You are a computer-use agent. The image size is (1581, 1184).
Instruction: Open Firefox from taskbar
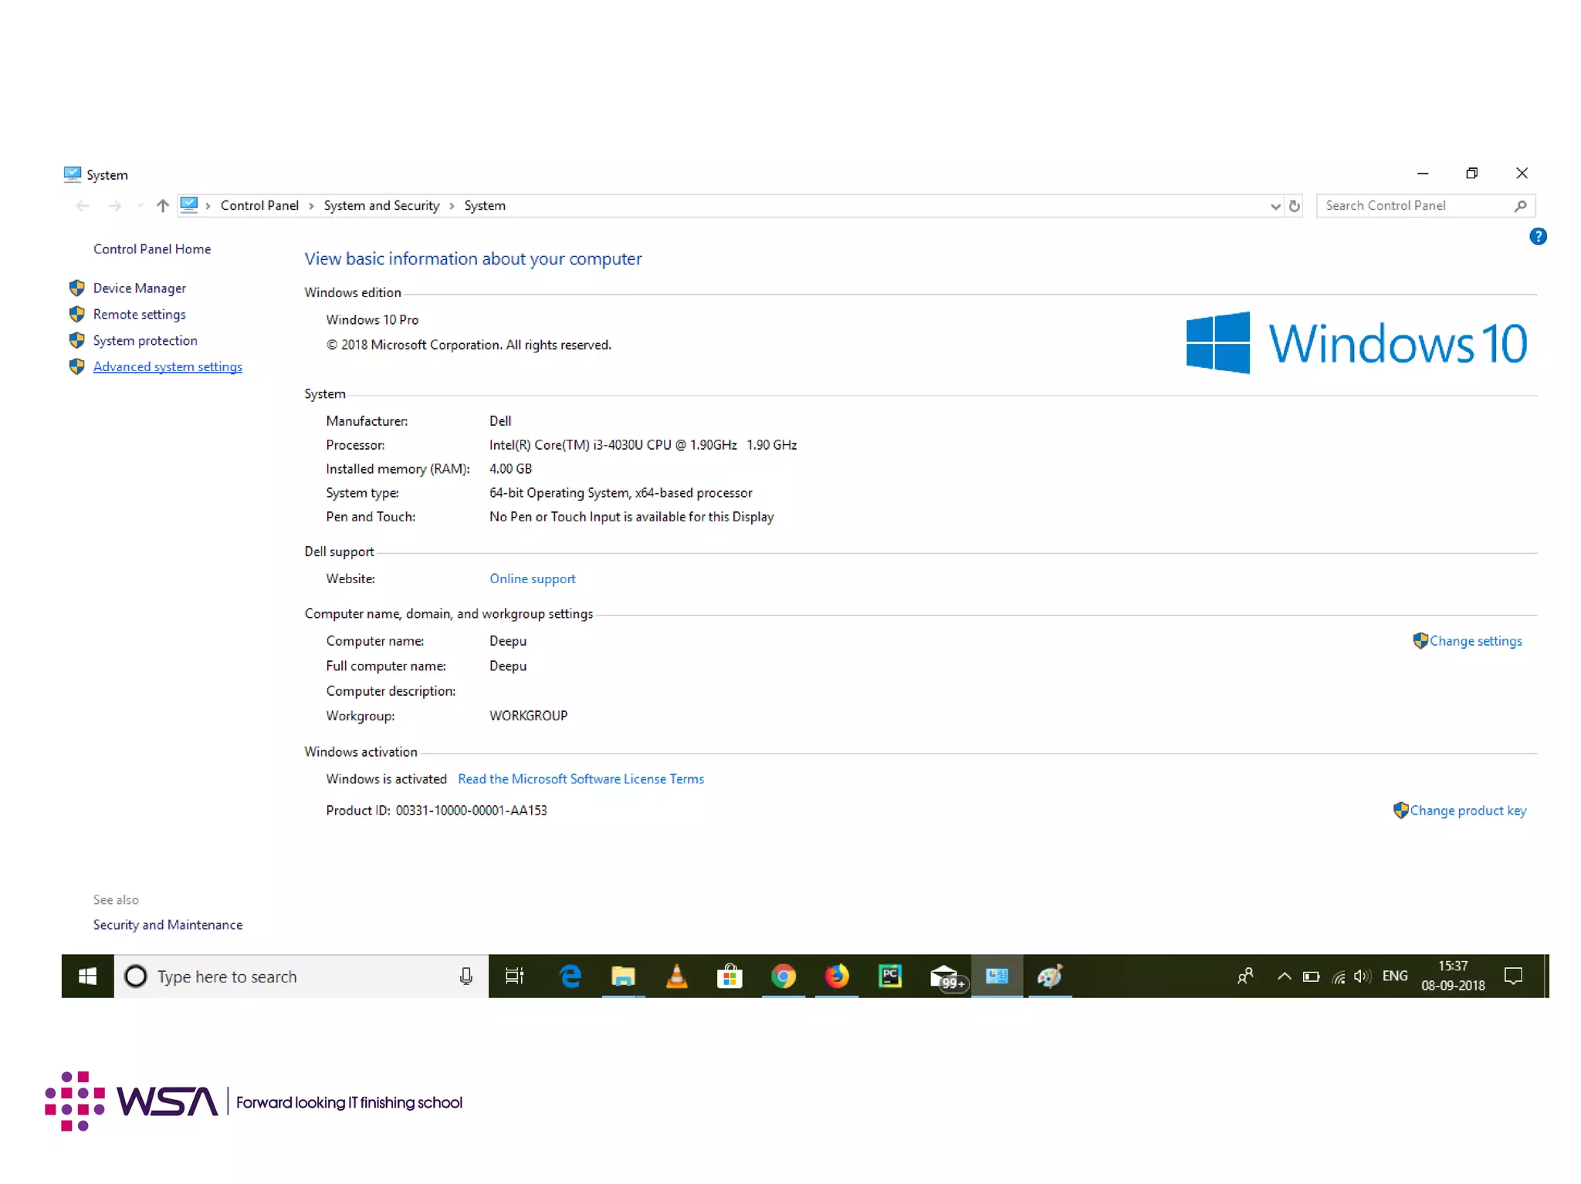coord(836,977)
